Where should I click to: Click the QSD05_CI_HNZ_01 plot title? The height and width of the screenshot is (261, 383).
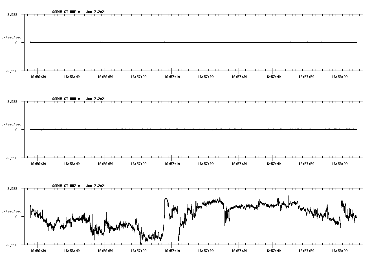[x=79, y=186]
